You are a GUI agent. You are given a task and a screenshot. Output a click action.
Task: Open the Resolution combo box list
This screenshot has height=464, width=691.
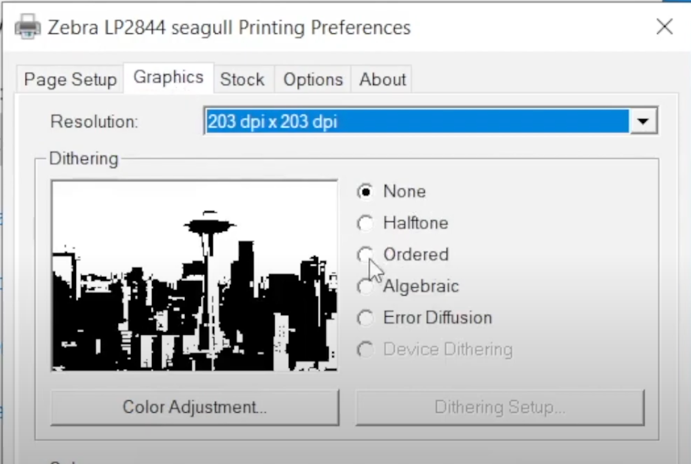click(643, 121)
